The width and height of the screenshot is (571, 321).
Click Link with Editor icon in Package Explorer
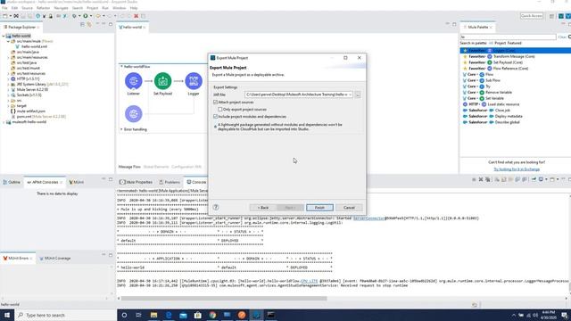[89, 24]
